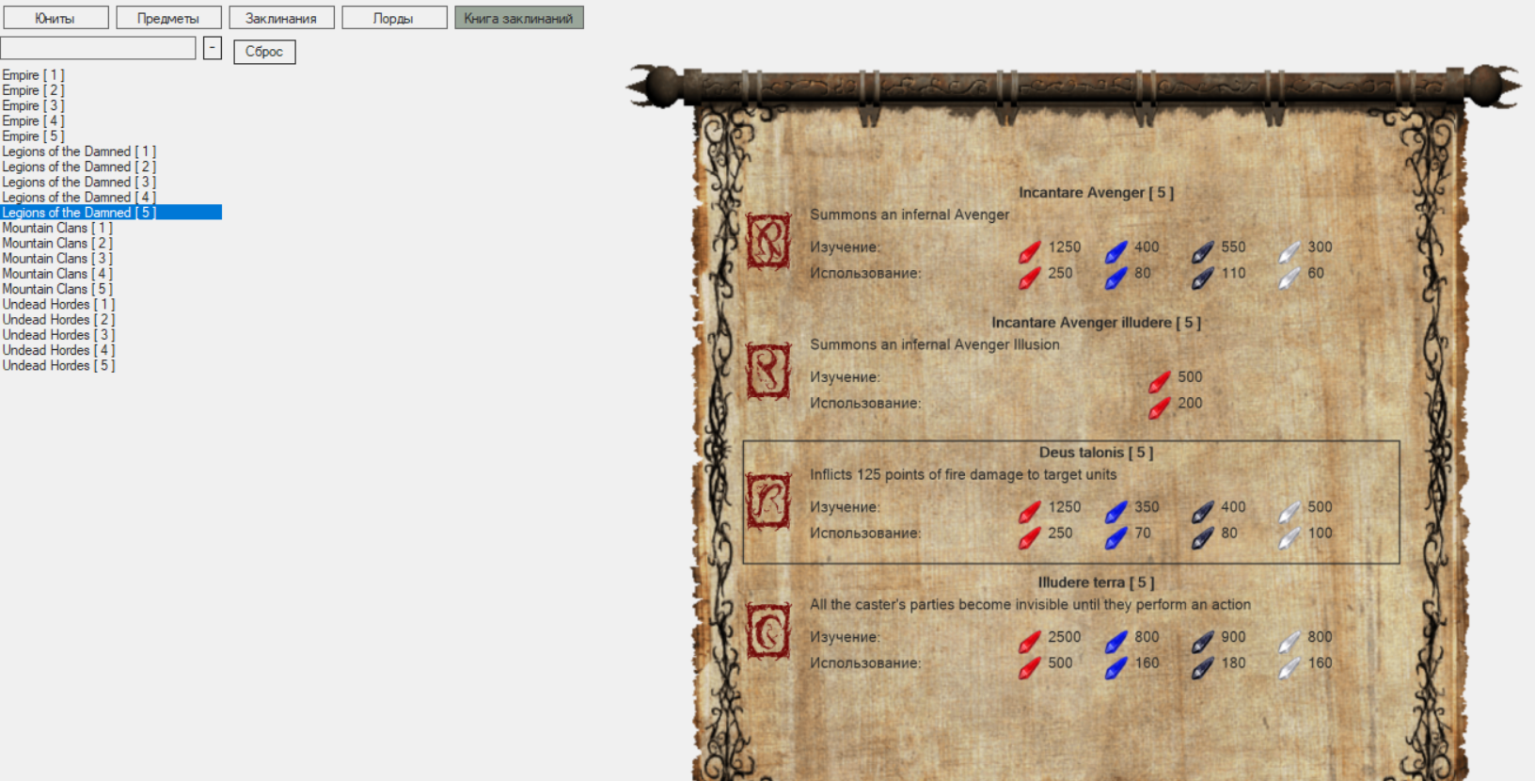This screenshot has width=1535, height=781.
Task: Click blue crystal beside 350 for Deus talonis
Action: coord(1116,511)
